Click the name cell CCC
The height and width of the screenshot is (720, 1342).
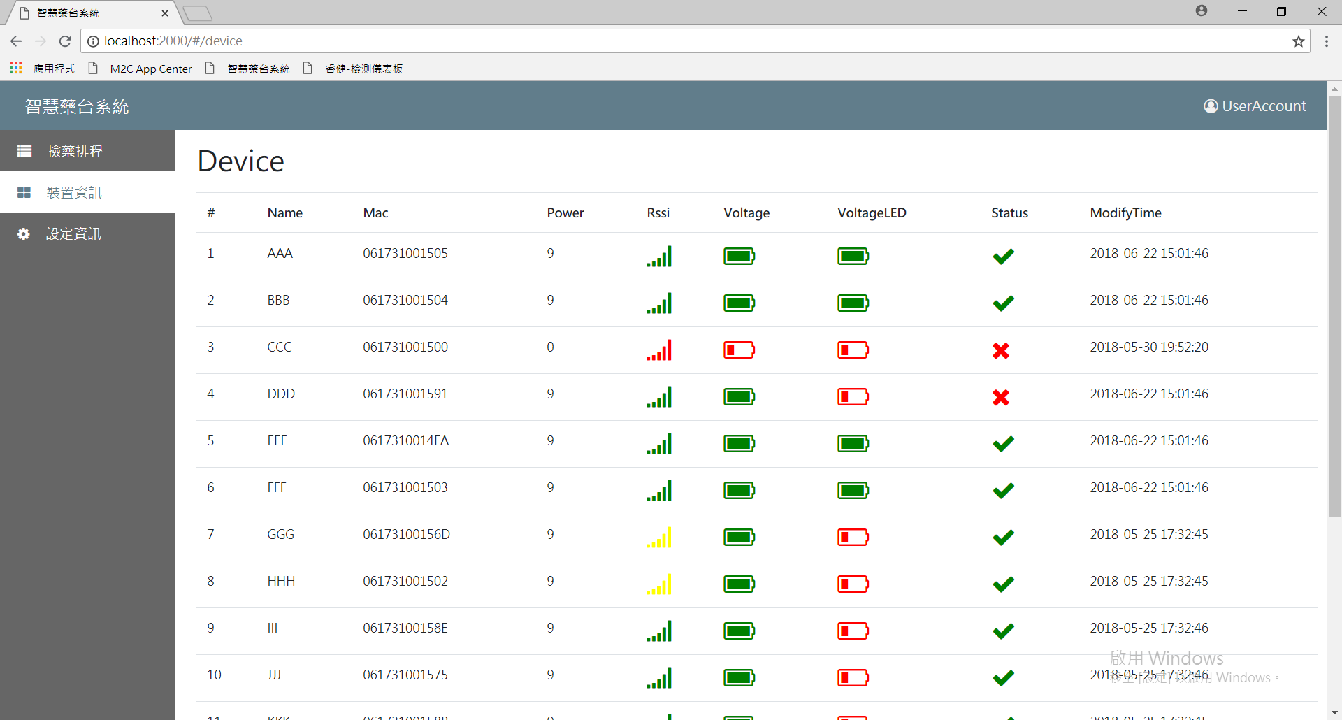(280, 347)
